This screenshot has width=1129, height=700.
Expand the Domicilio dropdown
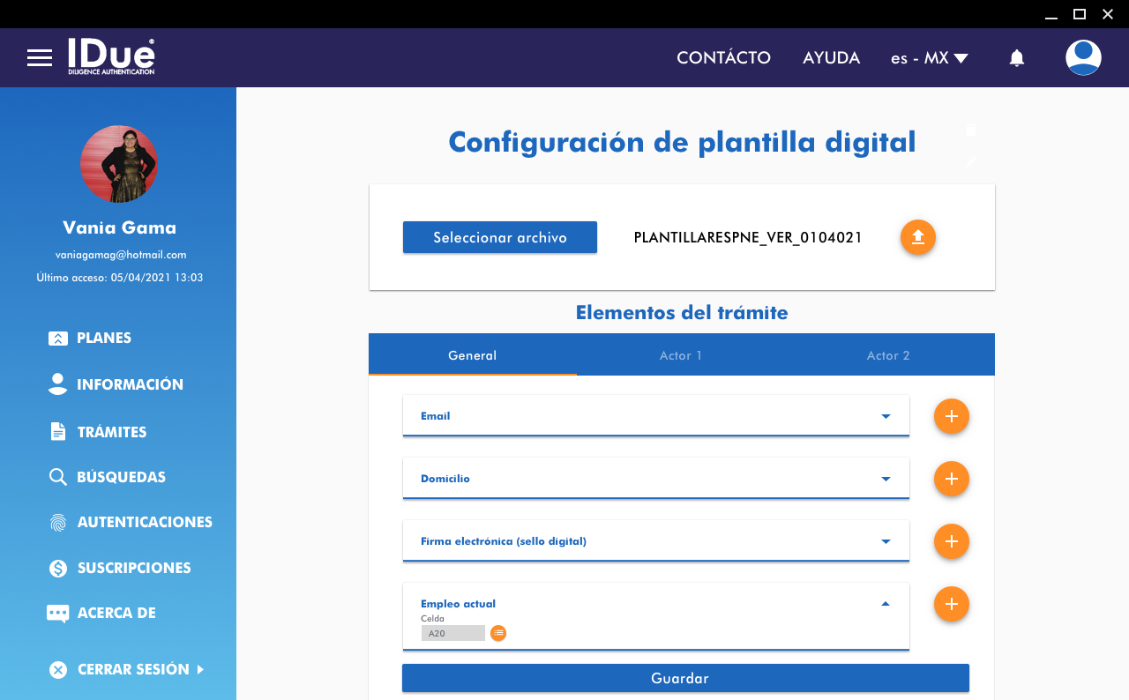886,479
